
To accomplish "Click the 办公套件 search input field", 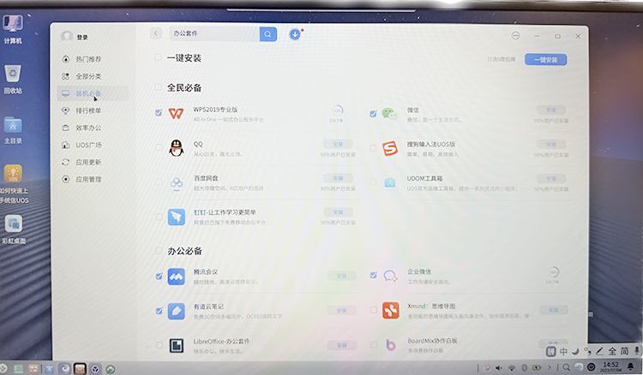I will pyautogui.click(x=214, y=34).
